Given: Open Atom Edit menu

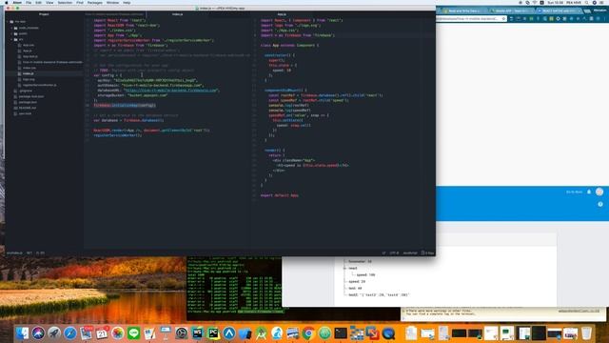Looking at the screenshot, I should [38, 3].
